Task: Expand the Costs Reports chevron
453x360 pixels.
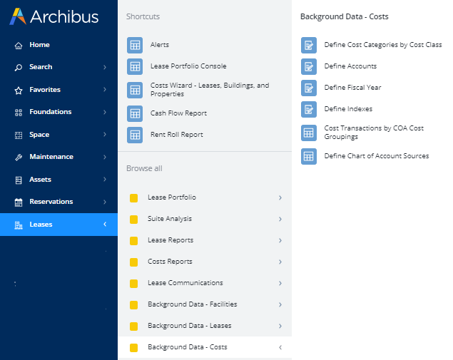Action: [280, 262]
